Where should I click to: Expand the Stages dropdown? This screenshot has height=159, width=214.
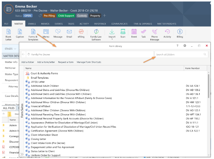[10, 49]
